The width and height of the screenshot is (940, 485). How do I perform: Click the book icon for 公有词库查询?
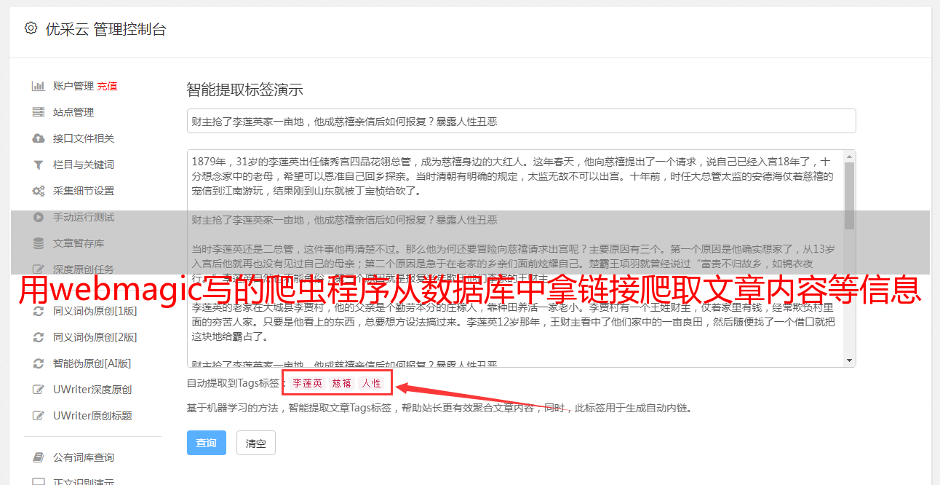39,457
